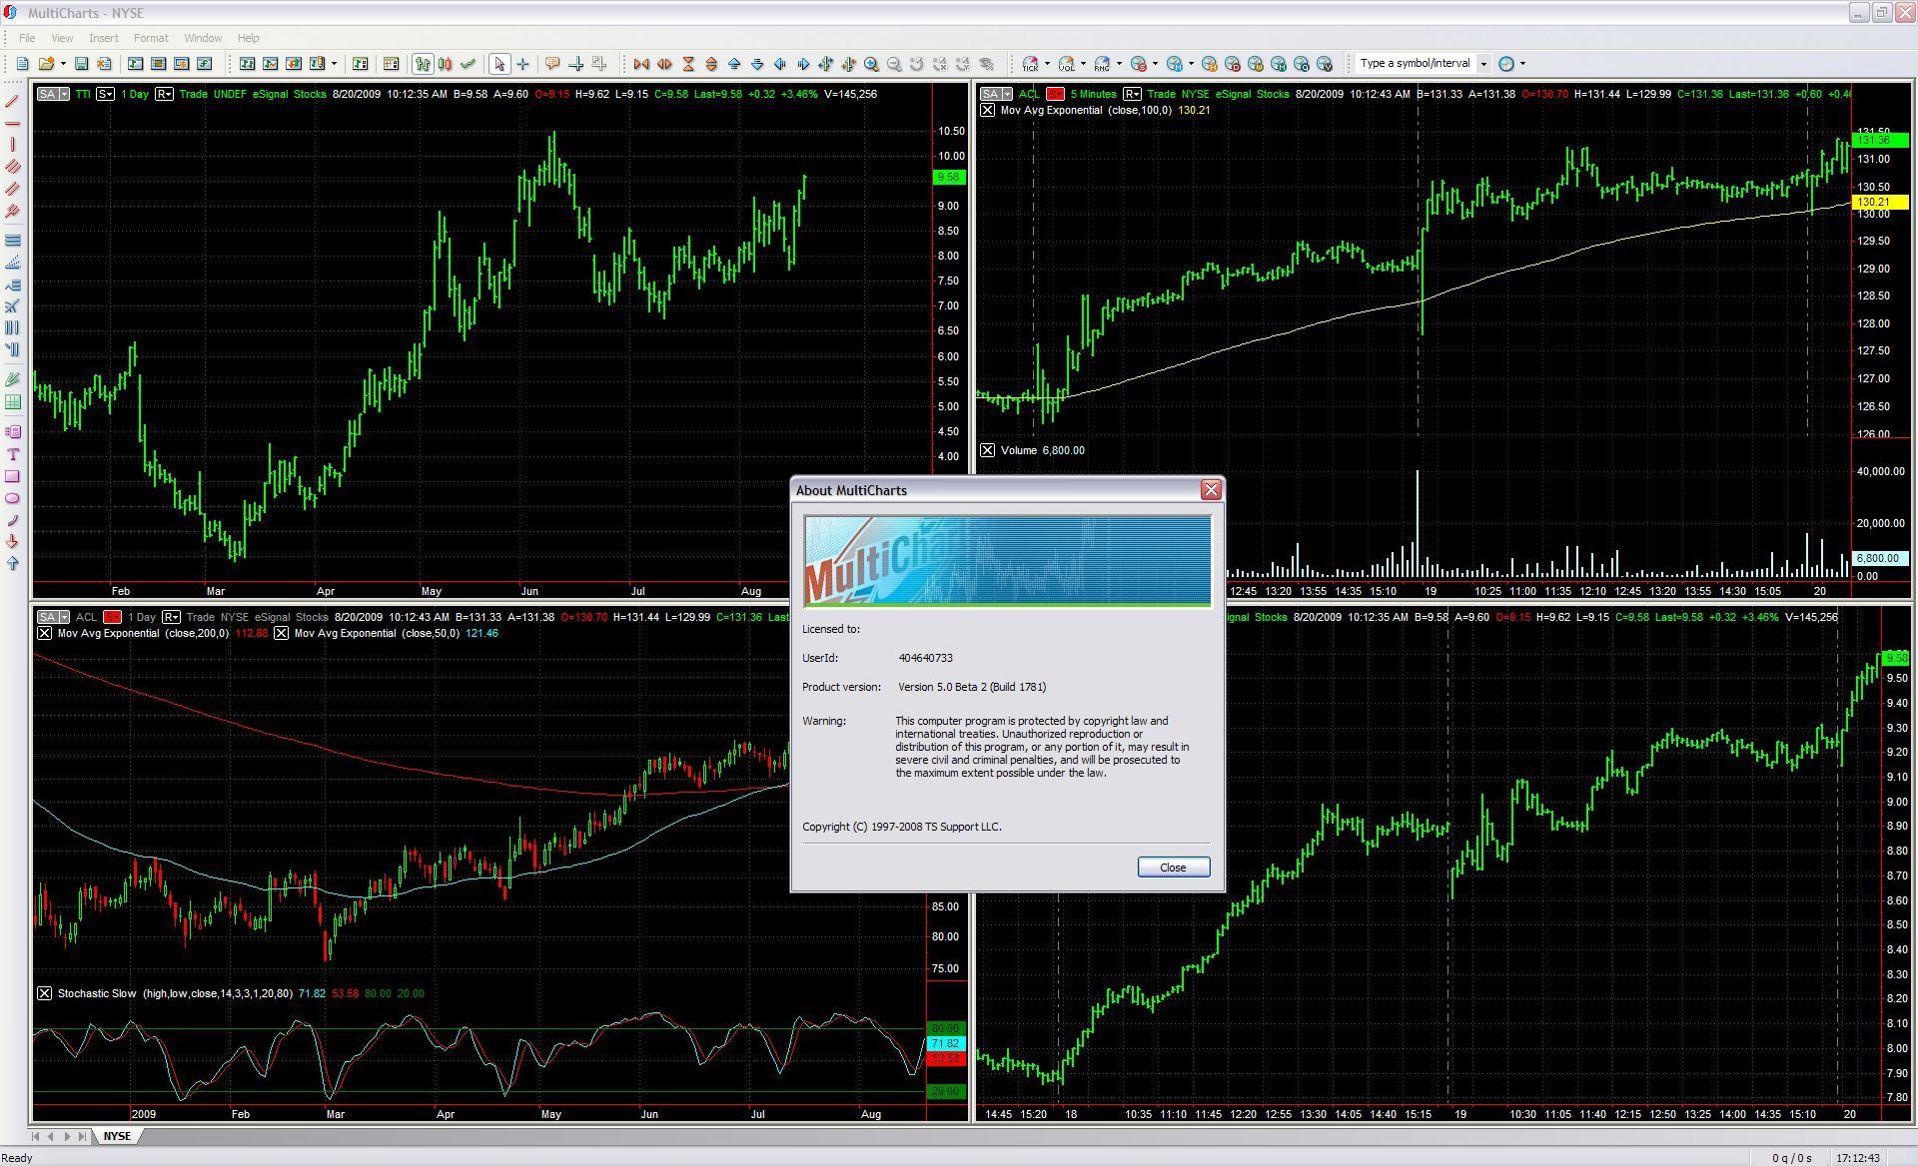Click the cyan 71.82 stochastic value label
The width and height of the screenshot is (1918, 1166).
[x=944, y=1043]
